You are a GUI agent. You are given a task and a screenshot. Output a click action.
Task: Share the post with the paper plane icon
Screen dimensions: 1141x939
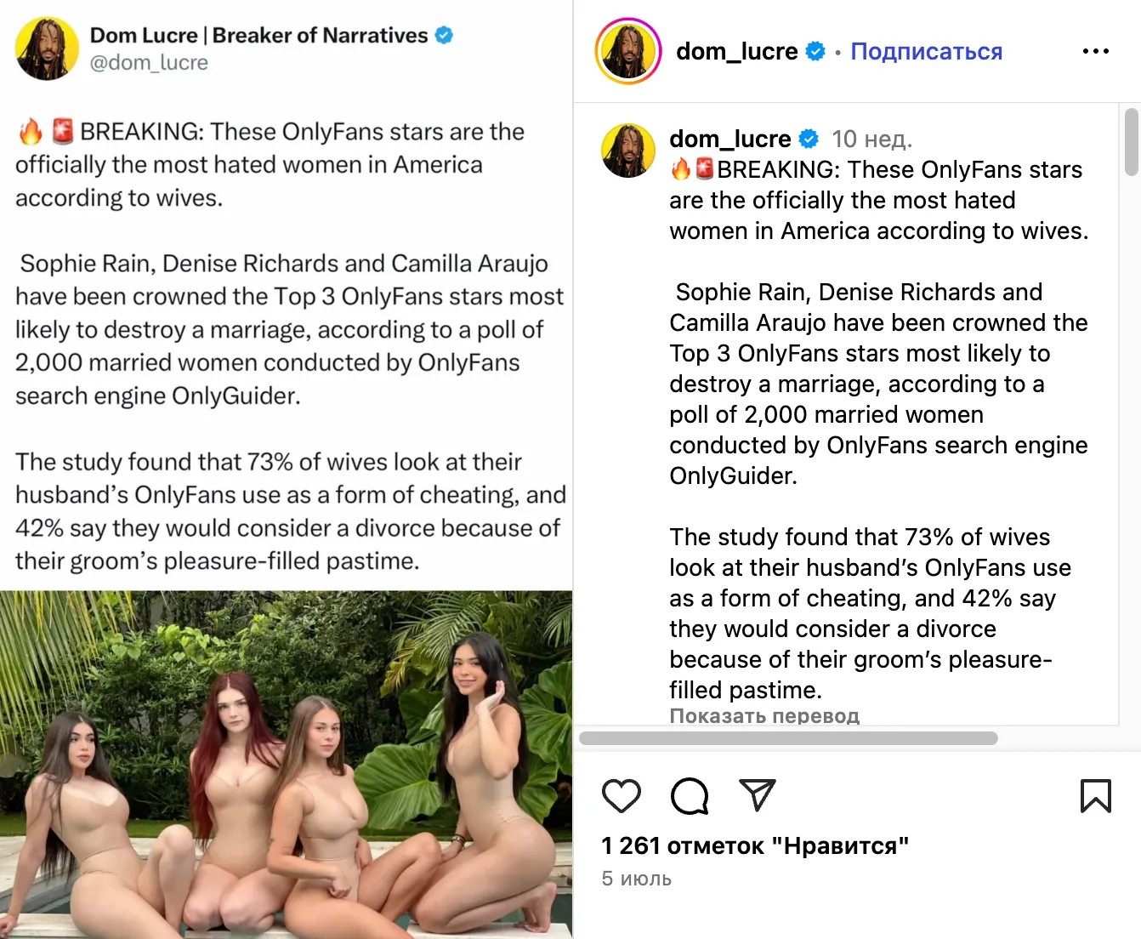click(757, 794)
